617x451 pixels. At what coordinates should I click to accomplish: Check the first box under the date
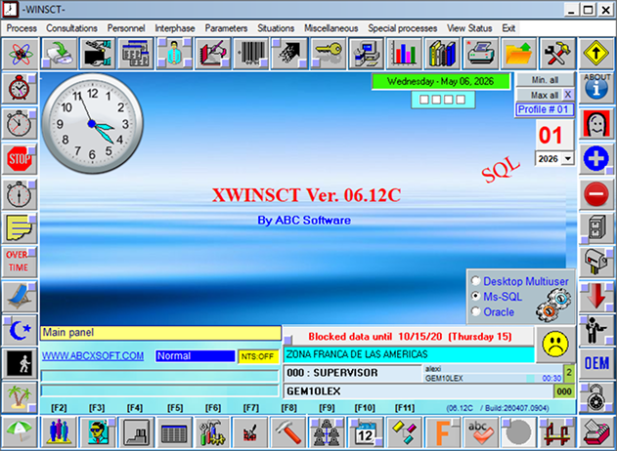(424, 100)
